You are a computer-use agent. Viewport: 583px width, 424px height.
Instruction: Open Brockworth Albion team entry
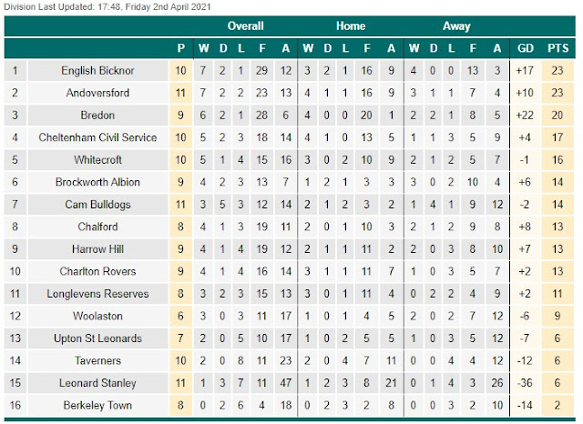pyautogui.click(x=97, y=182)
